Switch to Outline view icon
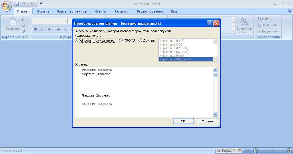The height and width of the screenshot is (154, 293). point(234,151)
